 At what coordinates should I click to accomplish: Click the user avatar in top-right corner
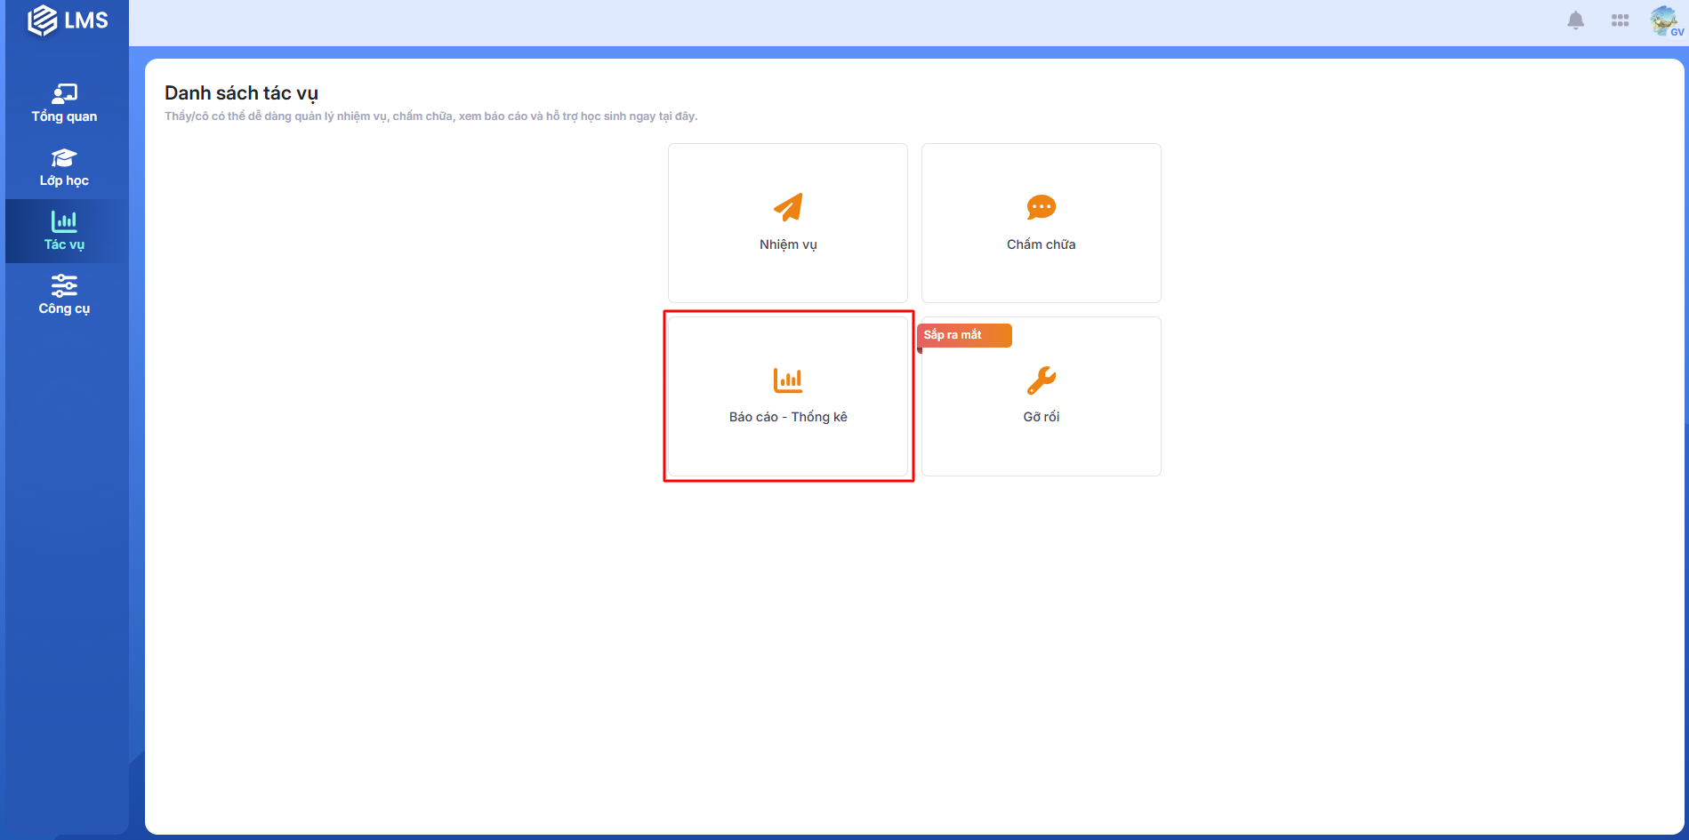[1664, 20]
